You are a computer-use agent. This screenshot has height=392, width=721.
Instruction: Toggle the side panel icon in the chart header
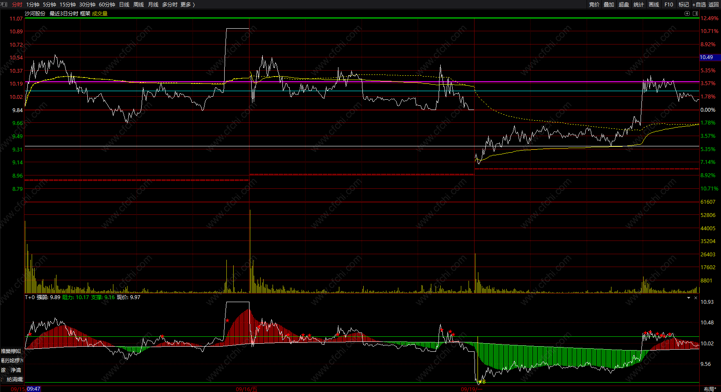(695, 14)
